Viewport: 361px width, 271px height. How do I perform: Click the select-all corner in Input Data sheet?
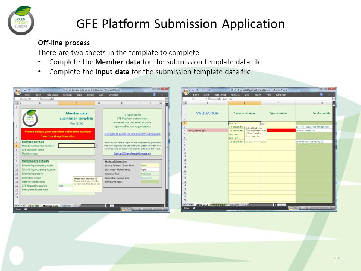pos(185,103)
